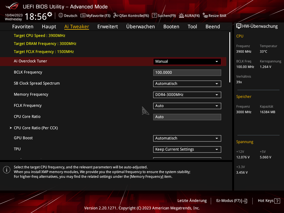Expand CPU Core Ratio (Per CCX) submenu

36,128
